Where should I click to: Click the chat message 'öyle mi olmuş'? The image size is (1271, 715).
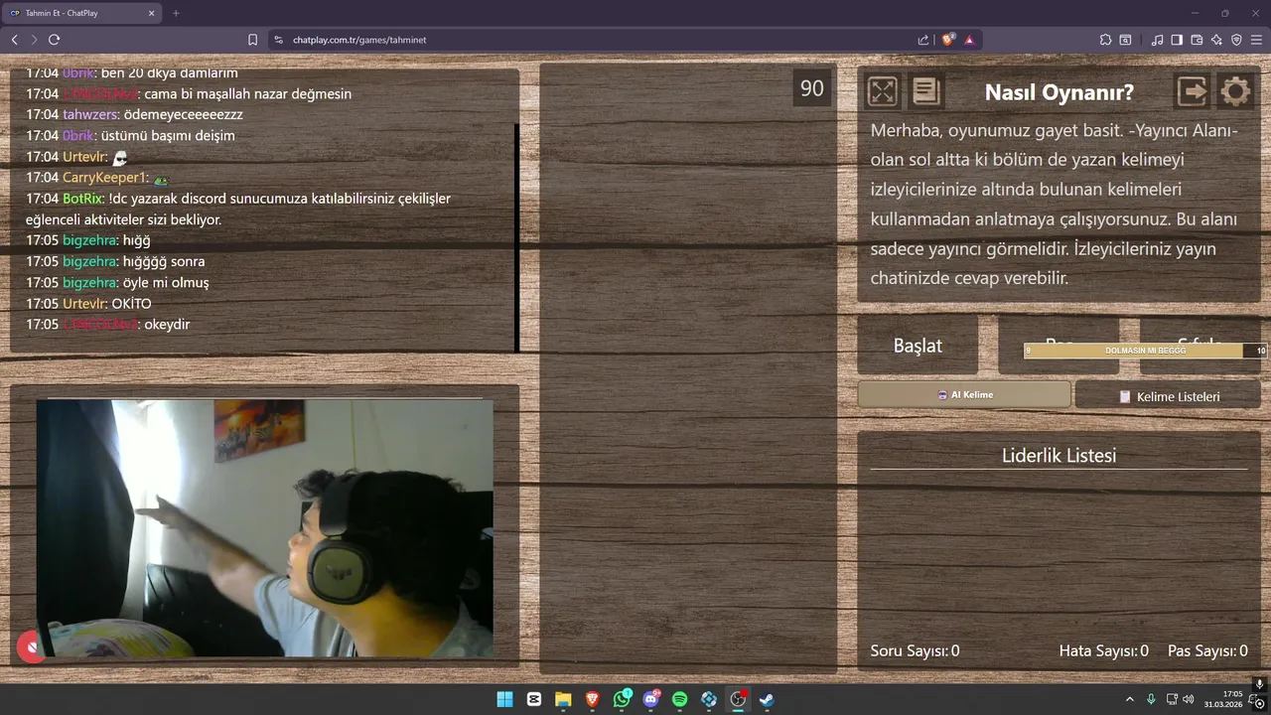pyautogui.click(x=166, y=282)
